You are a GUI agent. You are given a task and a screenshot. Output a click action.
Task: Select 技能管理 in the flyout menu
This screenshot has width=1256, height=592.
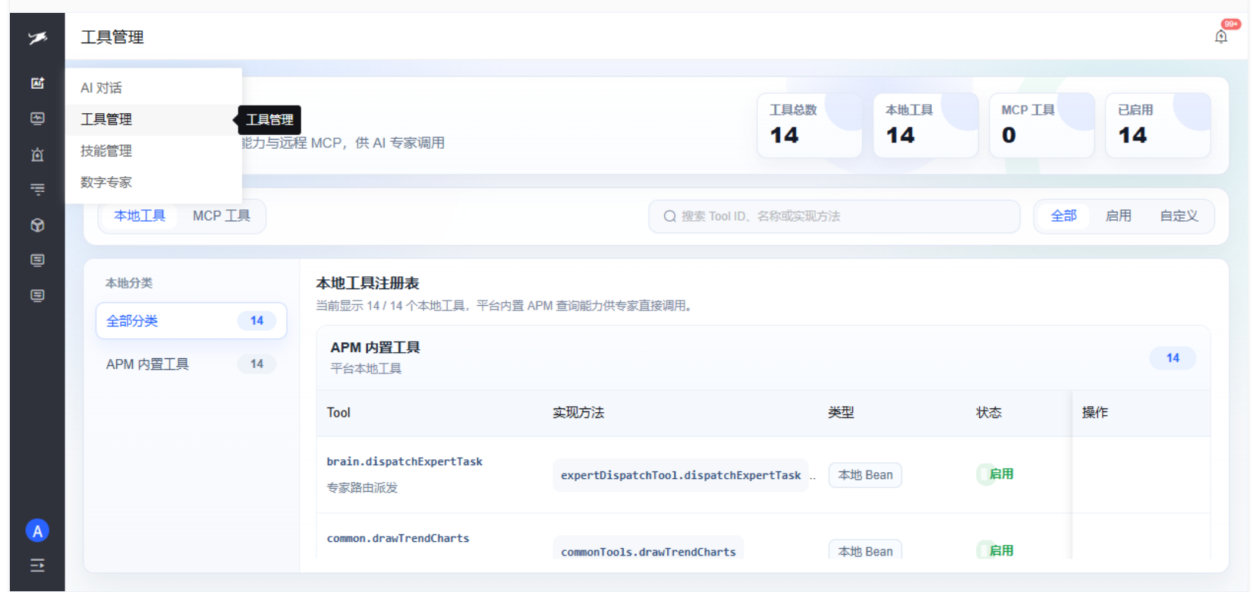click(x=153, y=151)
